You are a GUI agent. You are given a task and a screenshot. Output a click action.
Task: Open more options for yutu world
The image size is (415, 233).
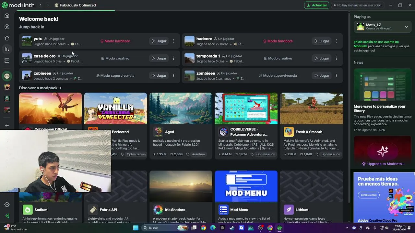coord(173,41)
